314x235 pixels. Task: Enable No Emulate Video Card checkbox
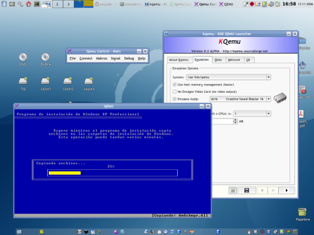pyautogui.click(x=175, y=91)
